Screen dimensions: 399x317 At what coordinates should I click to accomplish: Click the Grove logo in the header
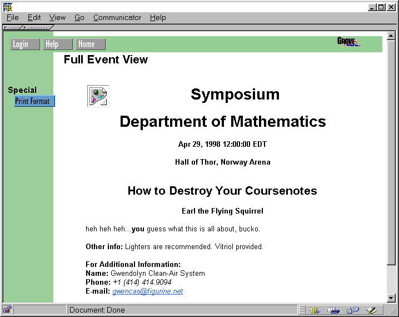pyautogui.click(x=348, y=42)
